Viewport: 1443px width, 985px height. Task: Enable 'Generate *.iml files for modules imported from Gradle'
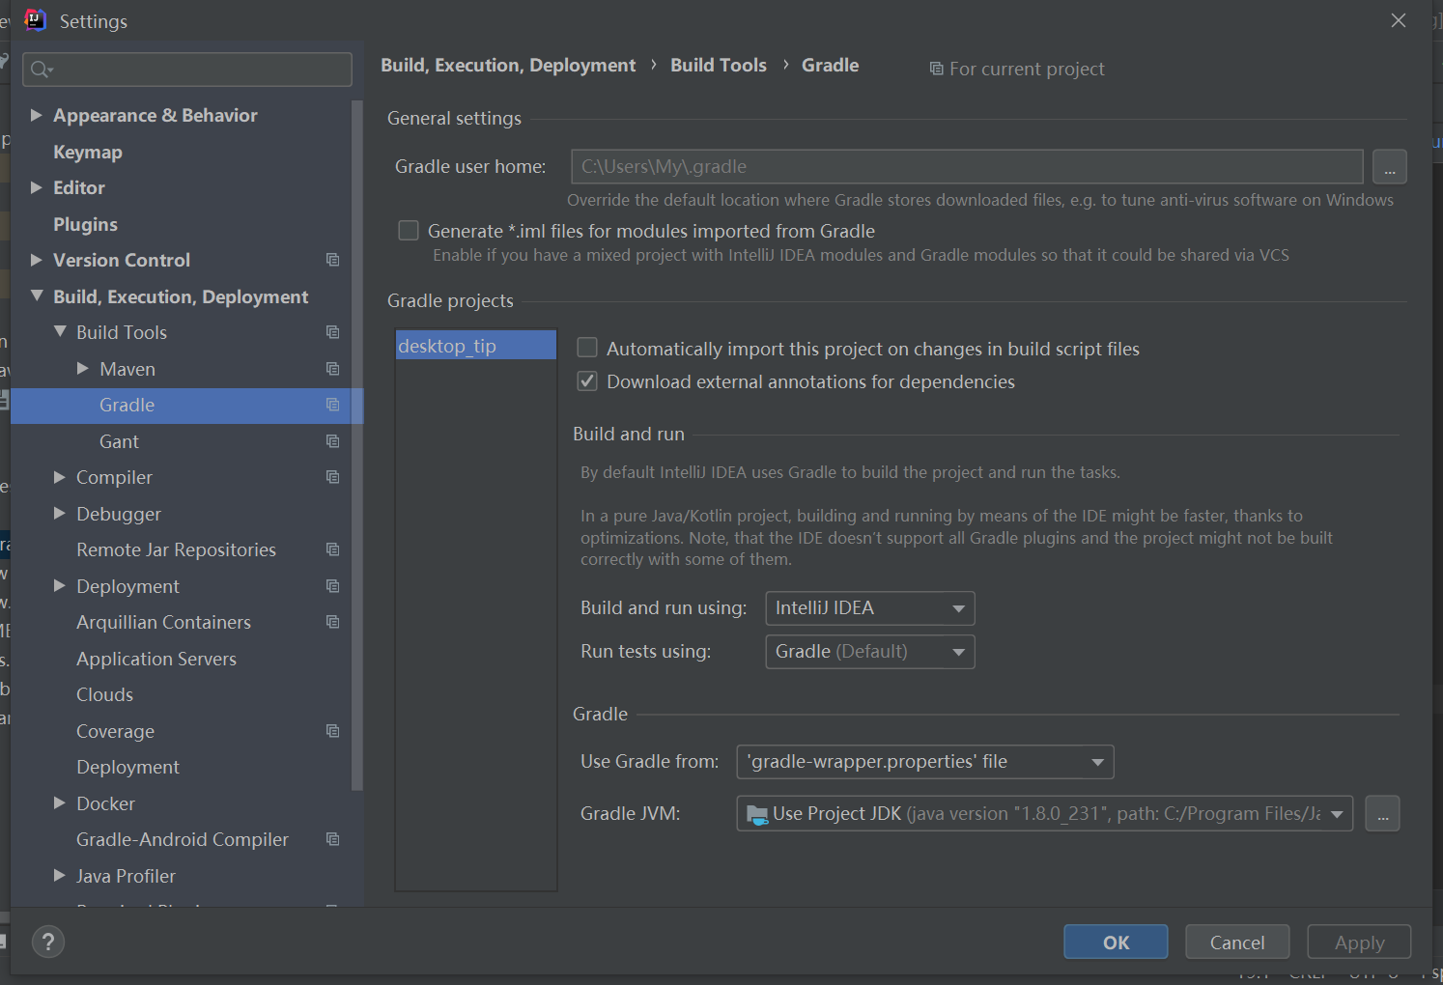coord(408,230)
